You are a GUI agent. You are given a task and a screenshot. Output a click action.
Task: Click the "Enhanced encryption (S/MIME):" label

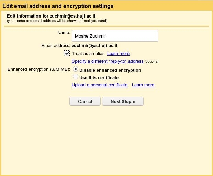pyautogui.click(x=39, y=69)
